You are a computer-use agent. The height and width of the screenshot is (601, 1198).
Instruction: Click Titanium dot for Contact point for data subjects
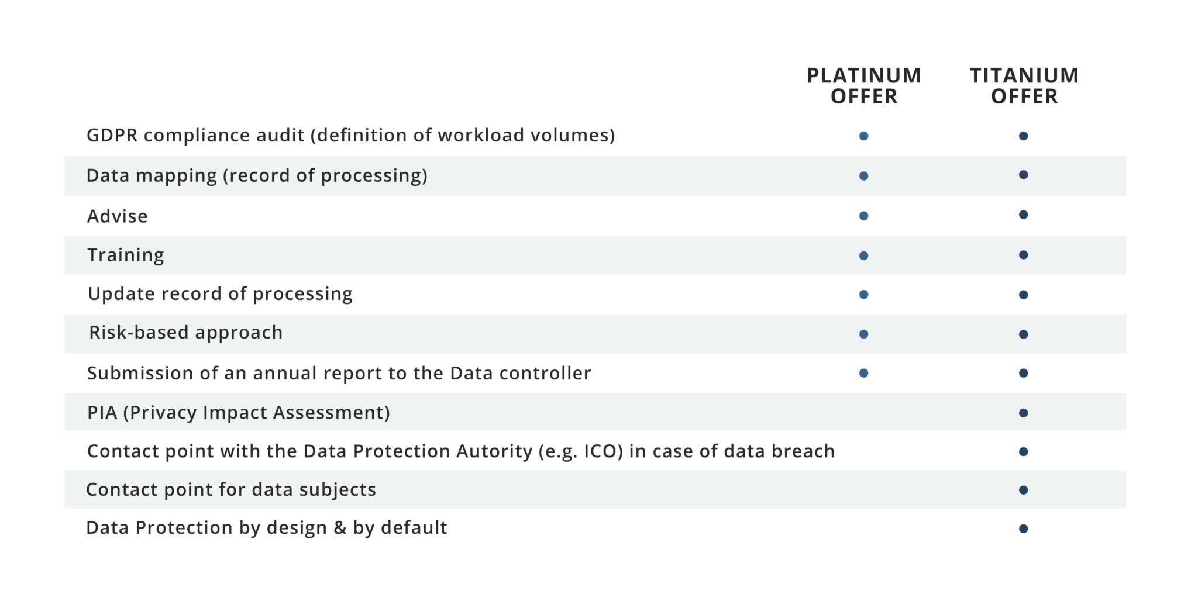point(1023,491)
